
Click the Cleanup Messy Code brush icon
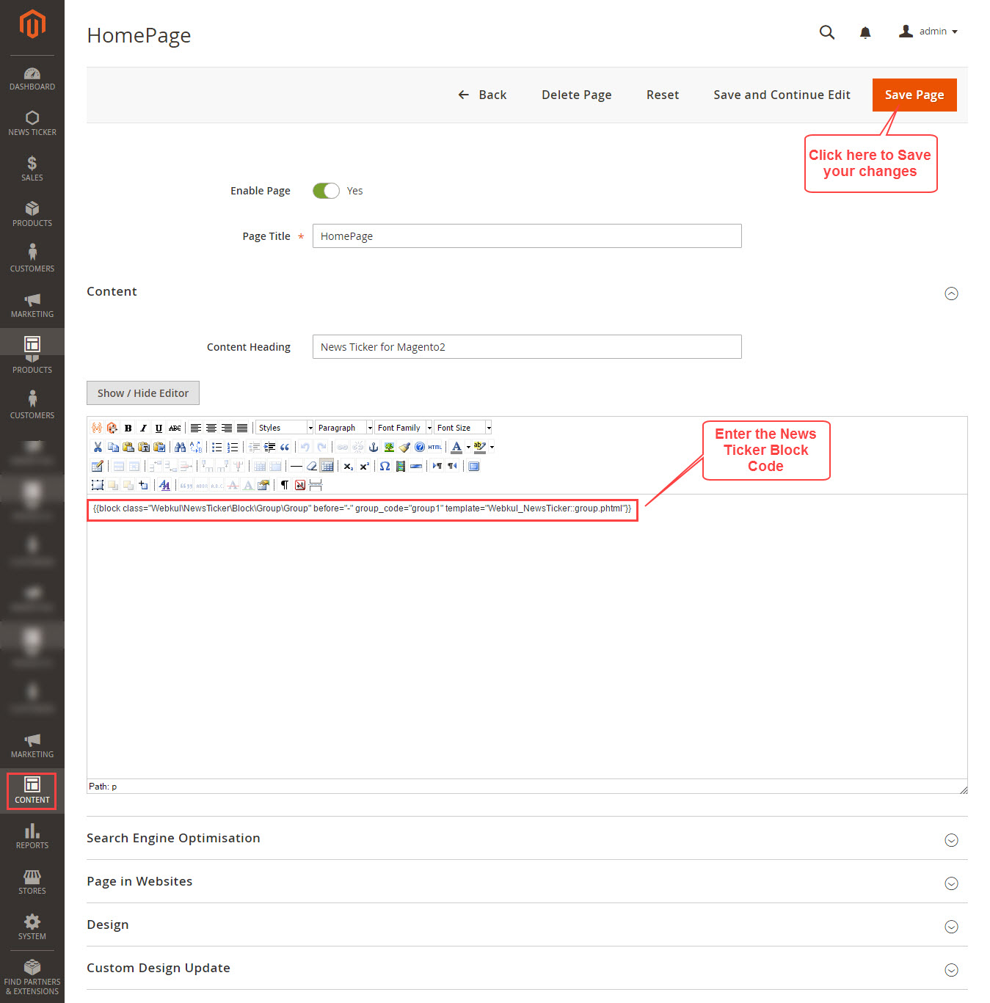click(x=404, y=447)
